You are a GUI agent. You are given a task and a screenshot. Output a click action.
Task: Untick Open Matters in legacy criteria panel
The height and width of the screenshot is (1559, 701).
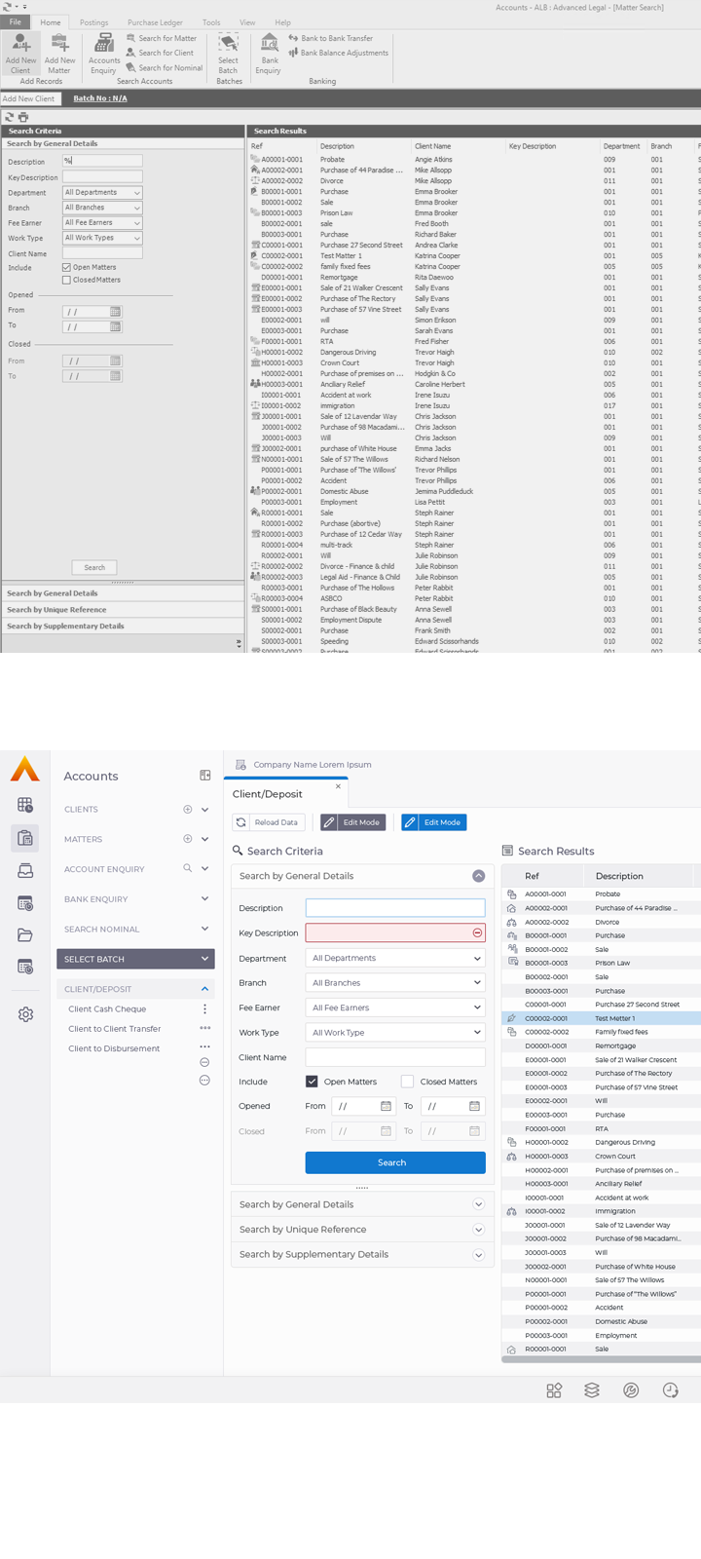tap(66, 267)
